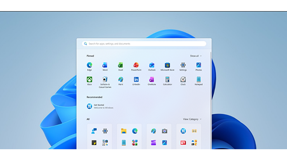
Task: Open the pinned LinkedIn app
Action: click(136, 81)
